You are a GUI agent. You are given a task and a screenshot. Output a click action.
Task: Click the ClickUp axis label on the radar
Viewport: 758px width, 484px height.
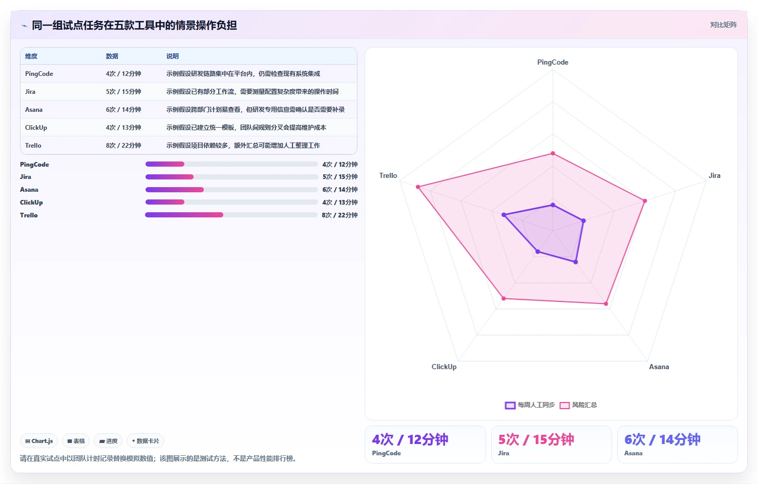(444, 367)
